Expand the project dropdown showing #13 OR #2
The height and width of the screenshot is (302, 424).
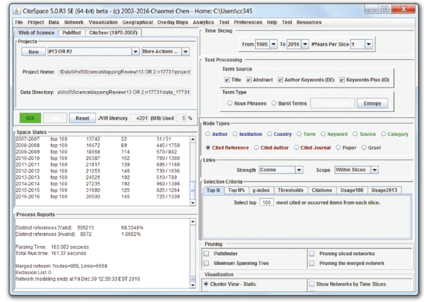click(135, 51)
